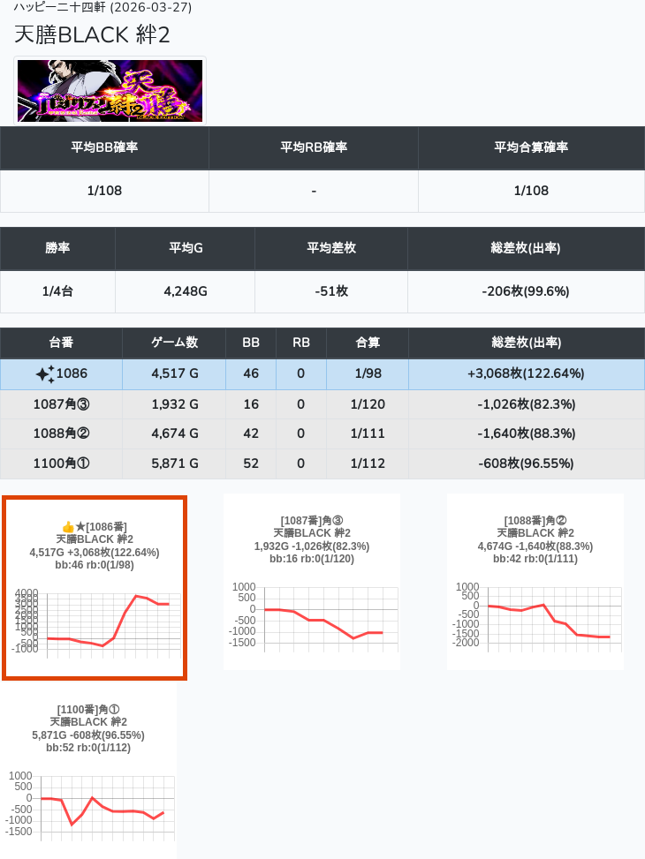Click the RB column header

300,343
